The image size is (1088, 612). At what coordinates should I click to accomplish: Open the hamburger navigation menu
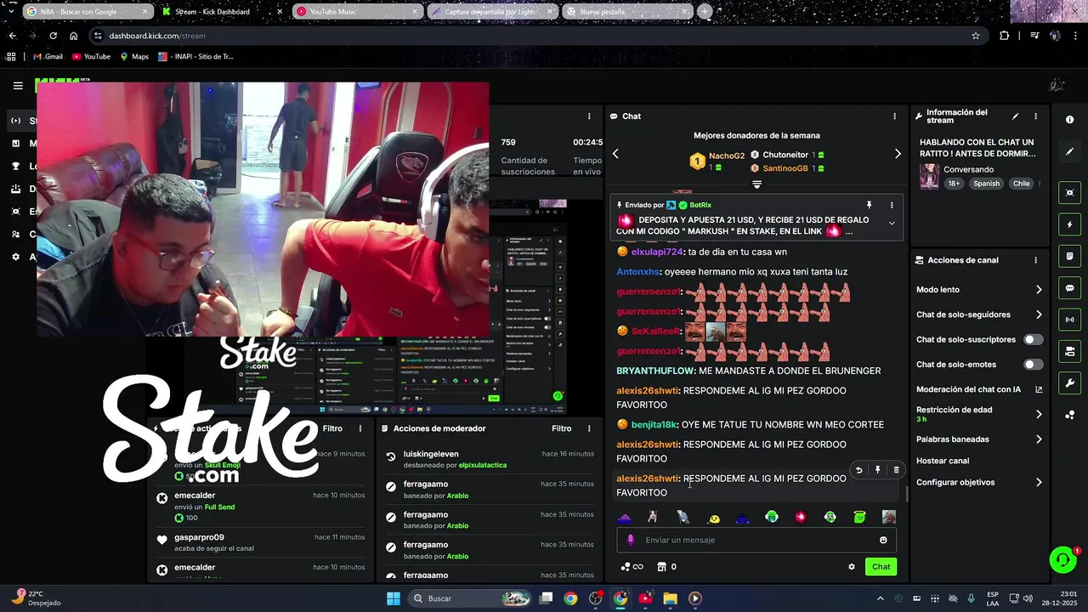[x=18, y=85]
